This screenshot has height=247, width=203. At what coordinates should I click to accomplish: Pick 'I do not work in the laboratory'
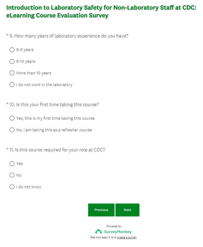tap(12, 85)
